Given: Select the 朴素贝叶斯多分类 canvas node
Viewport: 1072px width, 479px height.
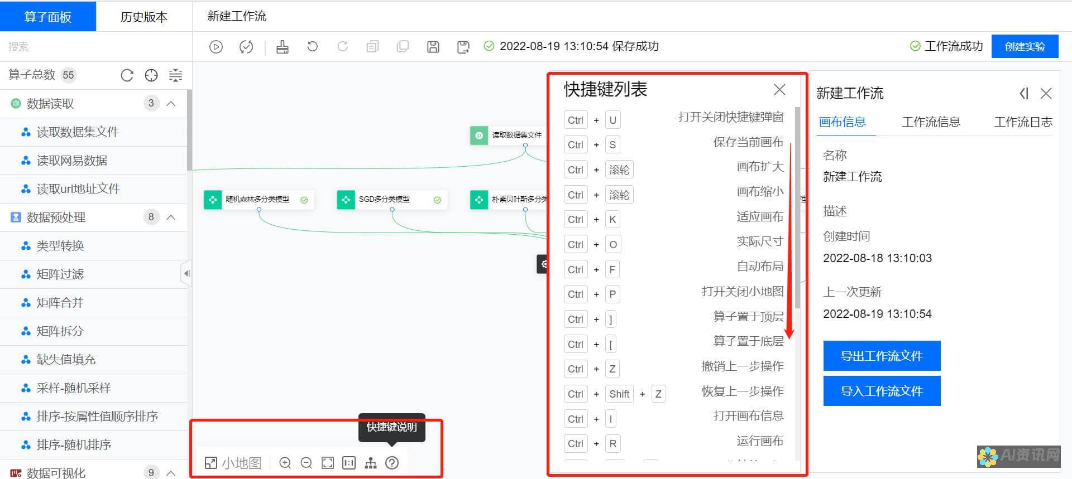Looking at the screenshot, I should tap(509, 199).
